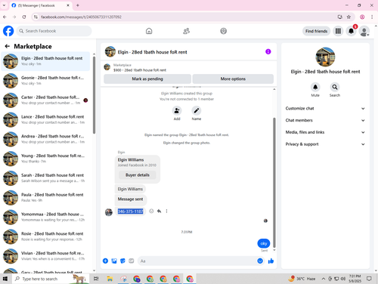Open more options for phone message
378x284 pixels.
click(166, 211)
